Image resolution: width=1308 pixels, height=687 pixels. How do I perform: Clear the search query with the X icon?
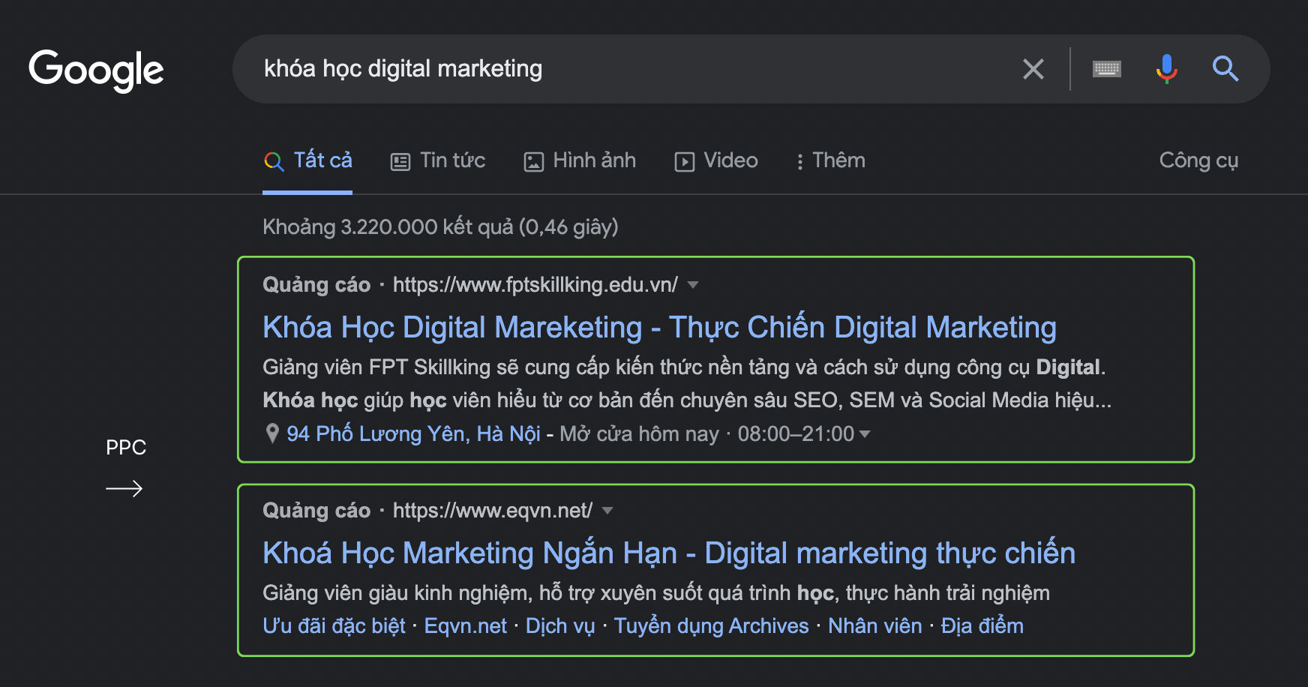coord(1033,69)
